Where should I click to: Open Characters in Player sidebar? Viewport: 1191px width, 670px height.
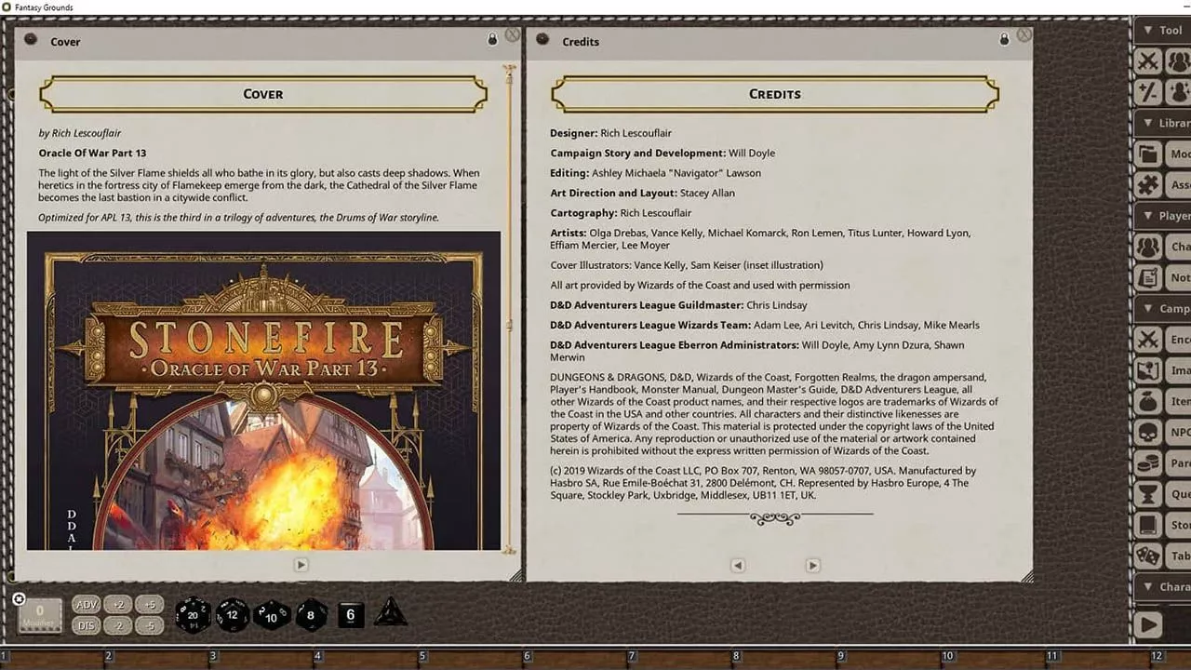coord(1163,247)
